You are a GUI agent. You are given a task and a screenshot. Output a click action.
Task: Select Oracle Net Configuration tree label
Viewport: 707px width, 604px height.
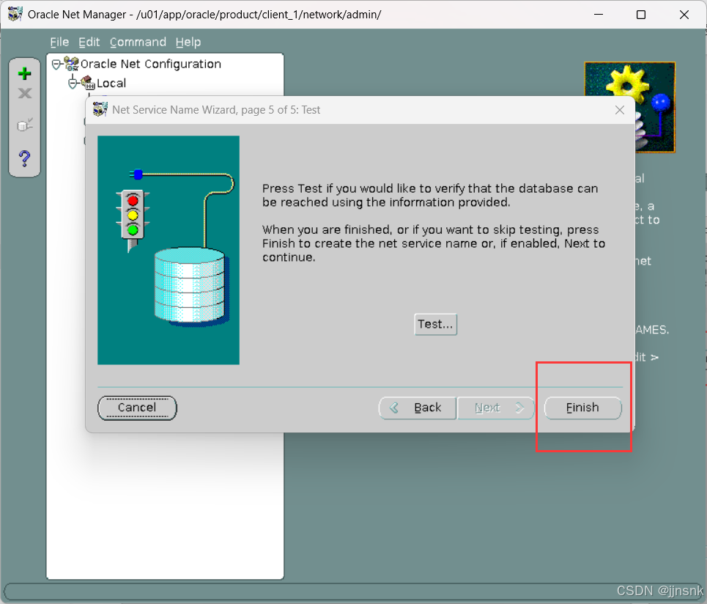coord(151,64)
